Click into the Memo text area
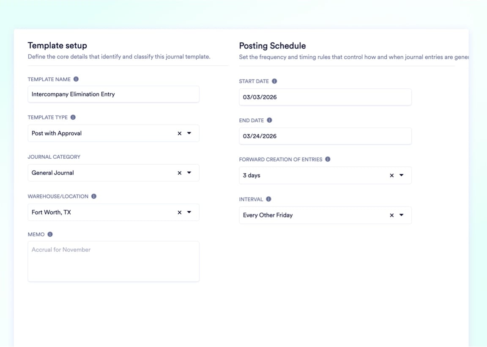The width and height of the screenshot is (487, 347). pos(113,262)
